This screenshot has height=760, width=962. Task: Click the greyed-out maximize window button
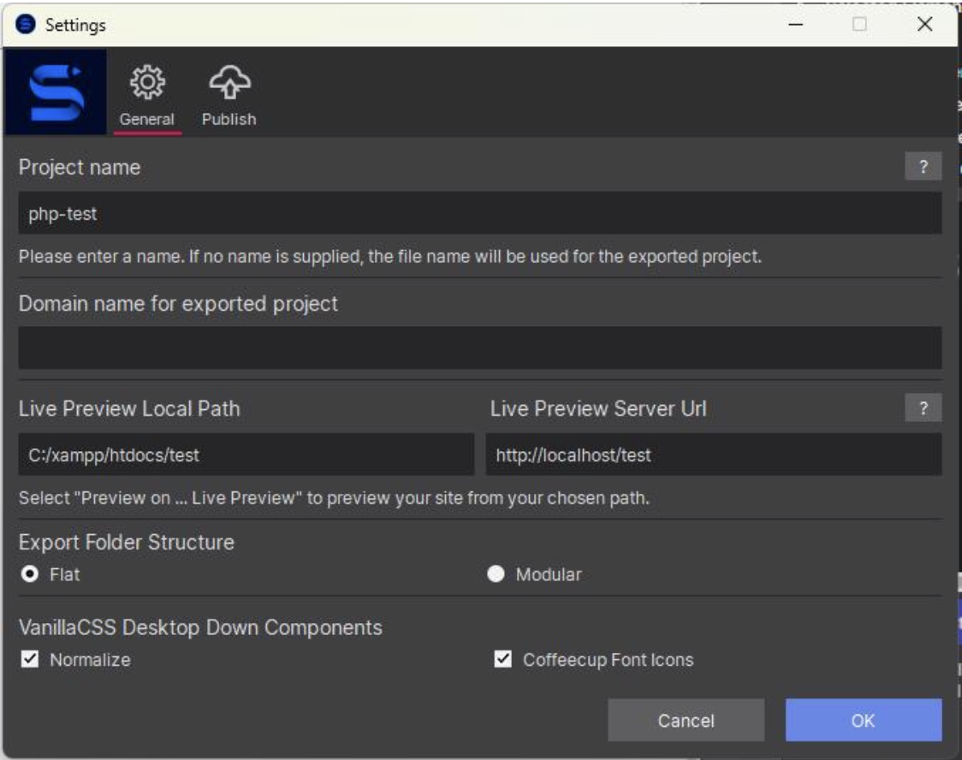pos(860,25)
